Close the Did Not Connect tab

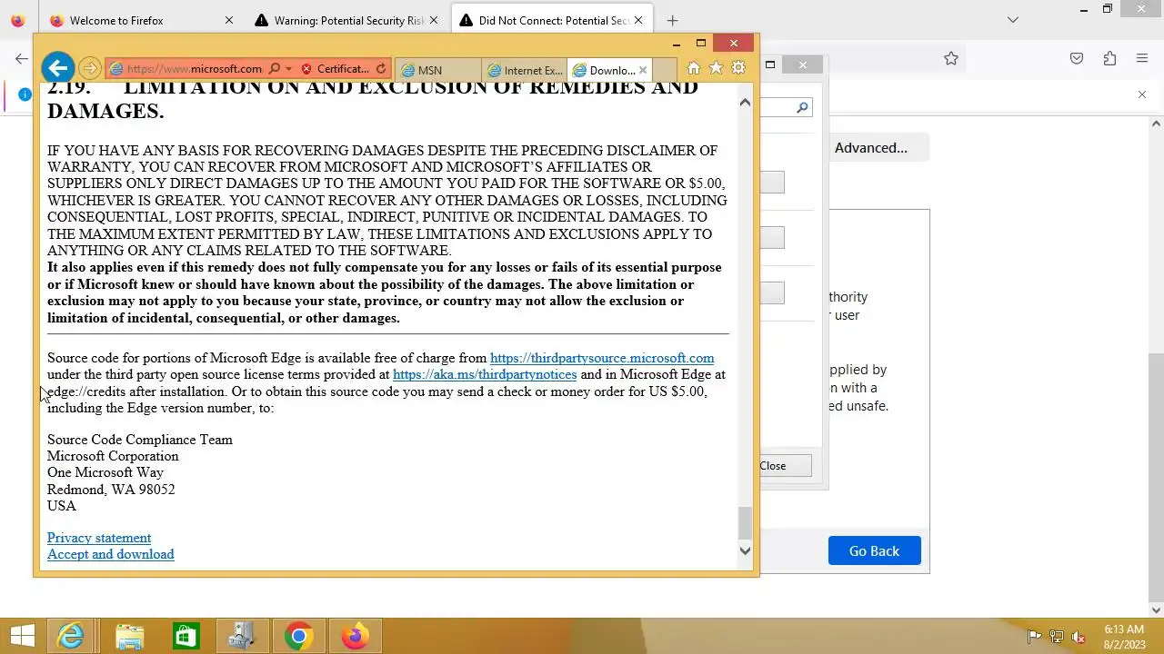click(x=639, y=20)
